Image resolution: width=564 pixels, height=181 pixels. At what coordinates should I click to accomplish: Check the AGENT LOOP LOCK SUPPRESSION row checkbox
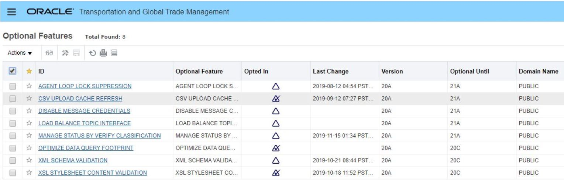point(13,86)
